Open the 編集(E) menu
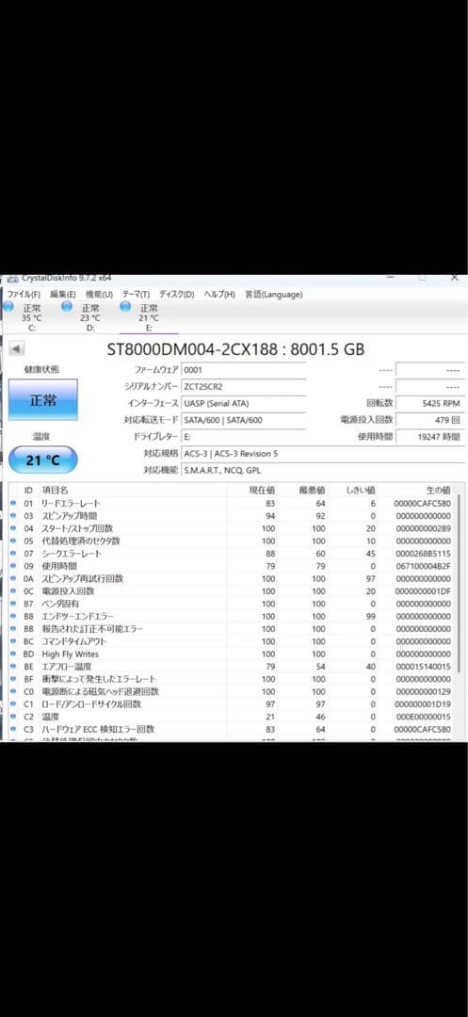The image size is (468, 1017). (x=63, y=295)
